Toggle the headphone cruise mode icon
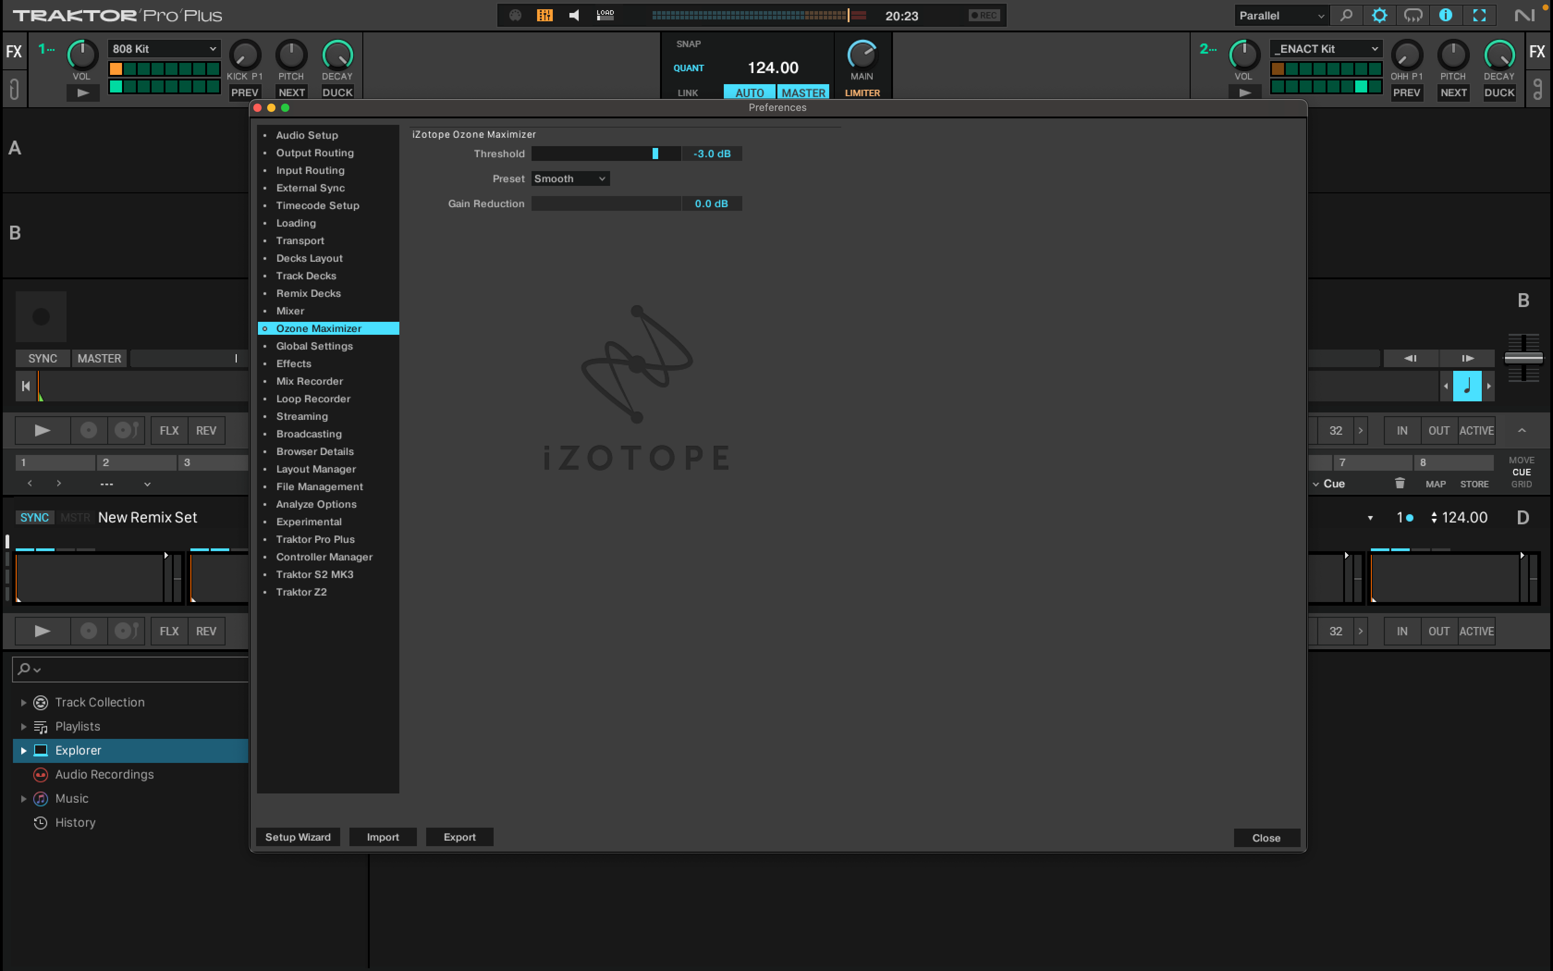This screenshot has width=1553, height=971. coord(1412,15)
